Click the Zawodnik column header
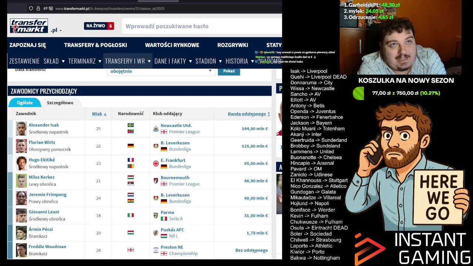 click(26, 114)
